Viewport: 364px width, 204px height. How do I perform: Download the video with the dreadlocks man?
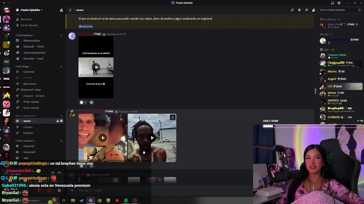pos(173,117)
